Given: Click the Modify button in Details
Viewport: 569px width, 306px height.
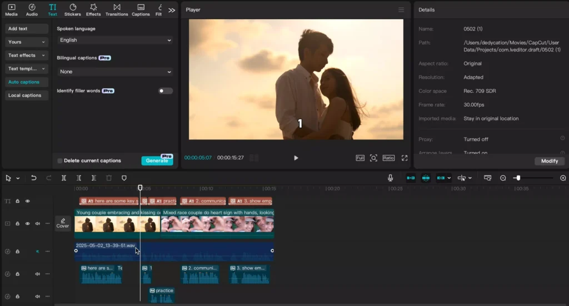Looking at the screenshot, I should point(550,161).
